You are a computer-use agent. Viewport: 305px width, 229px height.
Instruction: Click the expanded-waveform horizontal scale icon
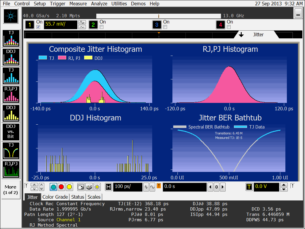tap(152, 187)
